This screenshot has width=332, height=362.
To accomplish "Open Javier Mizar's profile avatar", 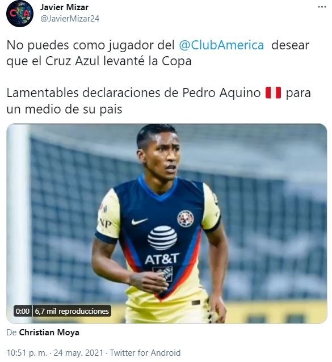I will coord(20,14).
